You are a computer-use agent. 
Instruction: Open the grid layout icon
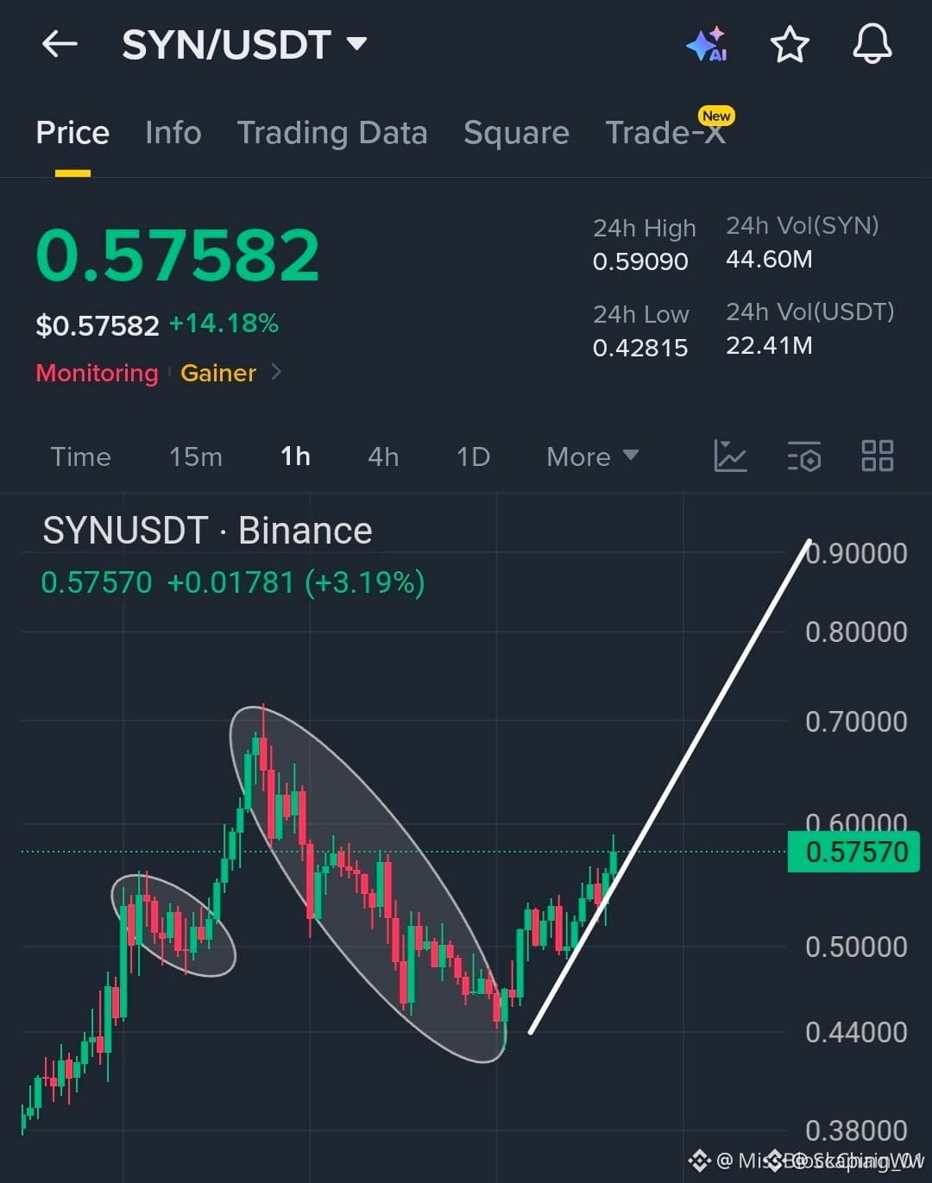[878, 456]
